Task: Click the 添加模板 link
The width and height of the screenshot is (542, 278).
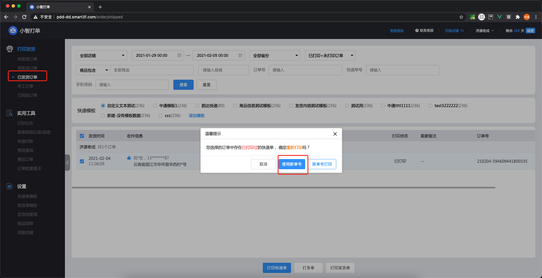Action: click(197, 116)
